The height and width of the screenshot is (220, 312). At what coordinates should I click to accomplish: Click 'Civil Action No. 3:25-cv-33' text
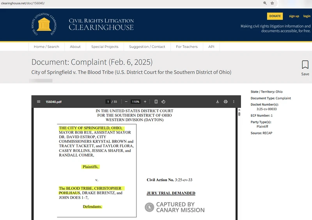170,180
